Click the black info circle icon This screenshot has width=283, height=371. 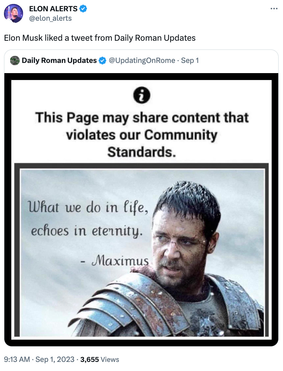(x=141, y=95)
